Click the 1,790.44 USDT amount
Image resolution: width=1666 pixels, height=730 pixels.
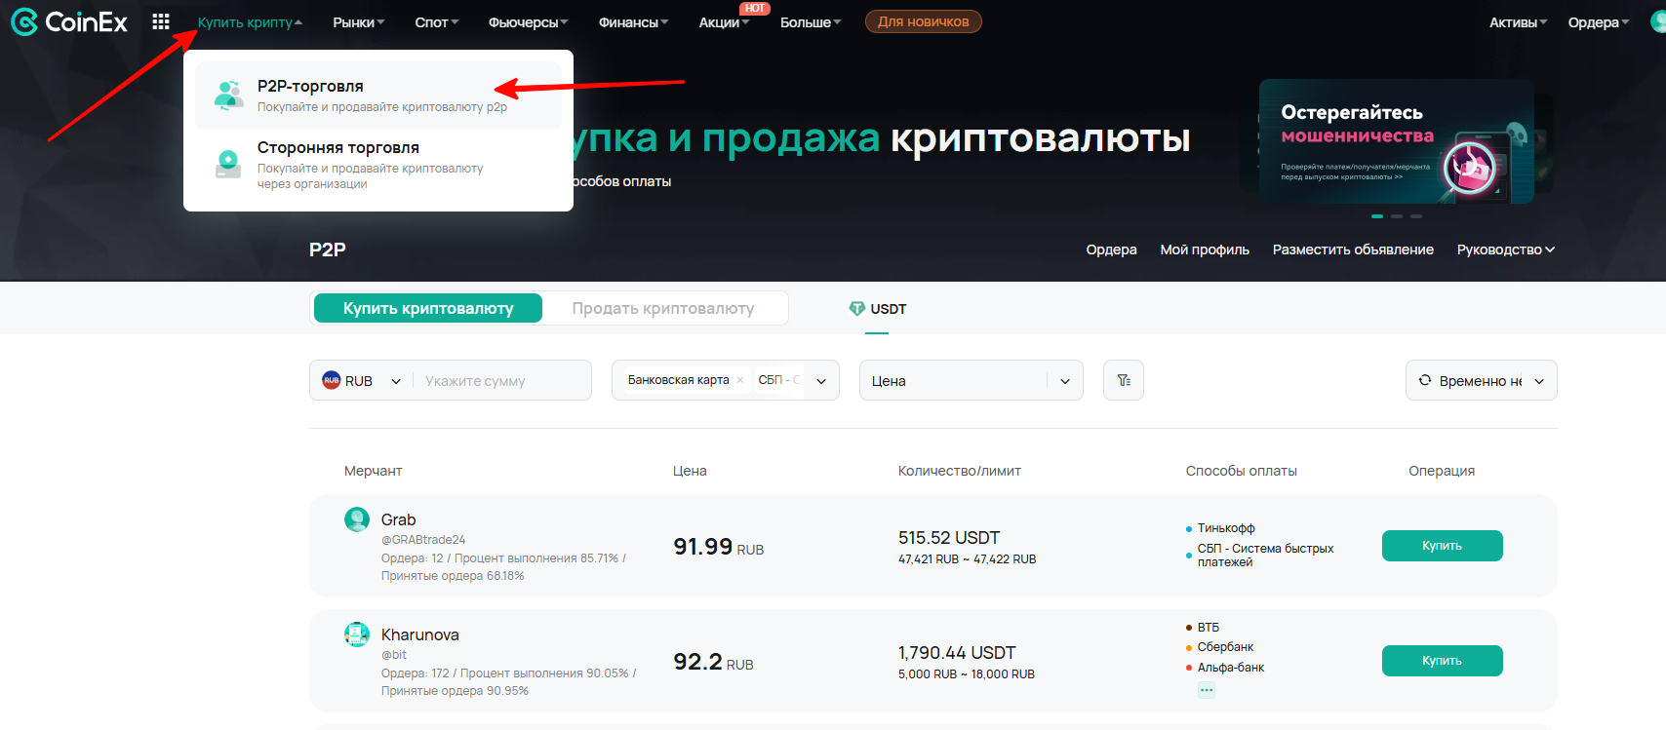[x=957, y=653]
